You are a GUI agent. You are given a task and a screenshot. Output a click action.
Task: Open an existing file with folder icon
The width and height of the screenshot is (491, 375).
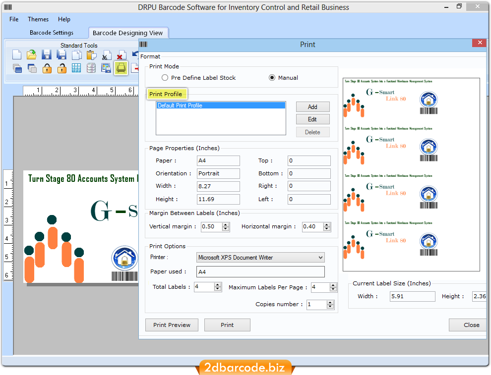coord(32,54)
